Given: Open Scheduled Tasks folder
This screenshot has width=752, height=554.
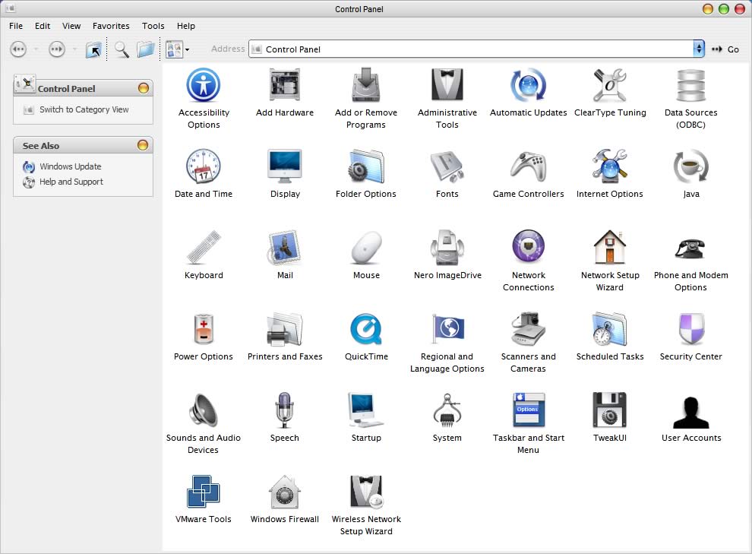Looking at the screenshot, I should coord(609,329).
